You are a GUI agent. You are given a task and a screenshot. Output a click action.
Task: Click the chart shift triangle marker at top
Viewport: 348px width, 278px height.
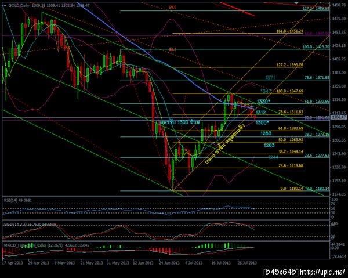click(x=296, y=3)
